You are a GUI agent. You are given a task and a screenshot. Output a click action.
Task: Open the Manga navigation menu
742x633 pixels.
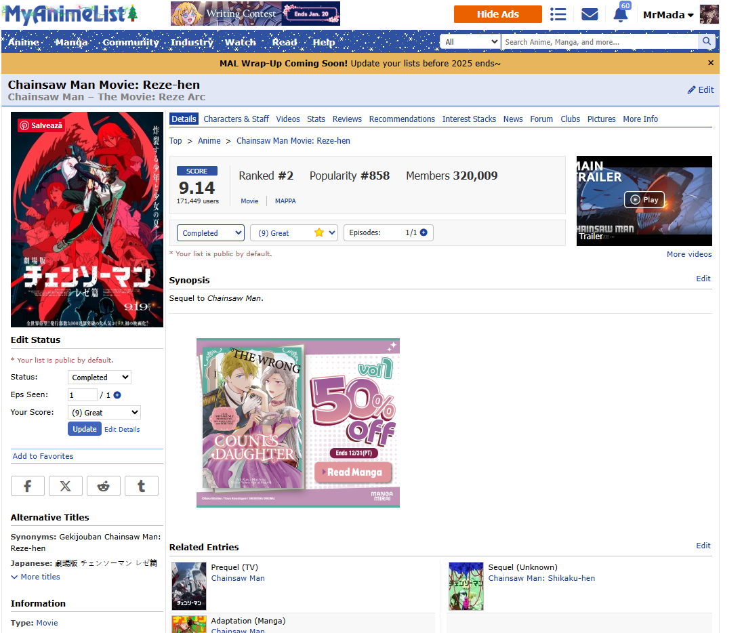click(x=71, y=42)
